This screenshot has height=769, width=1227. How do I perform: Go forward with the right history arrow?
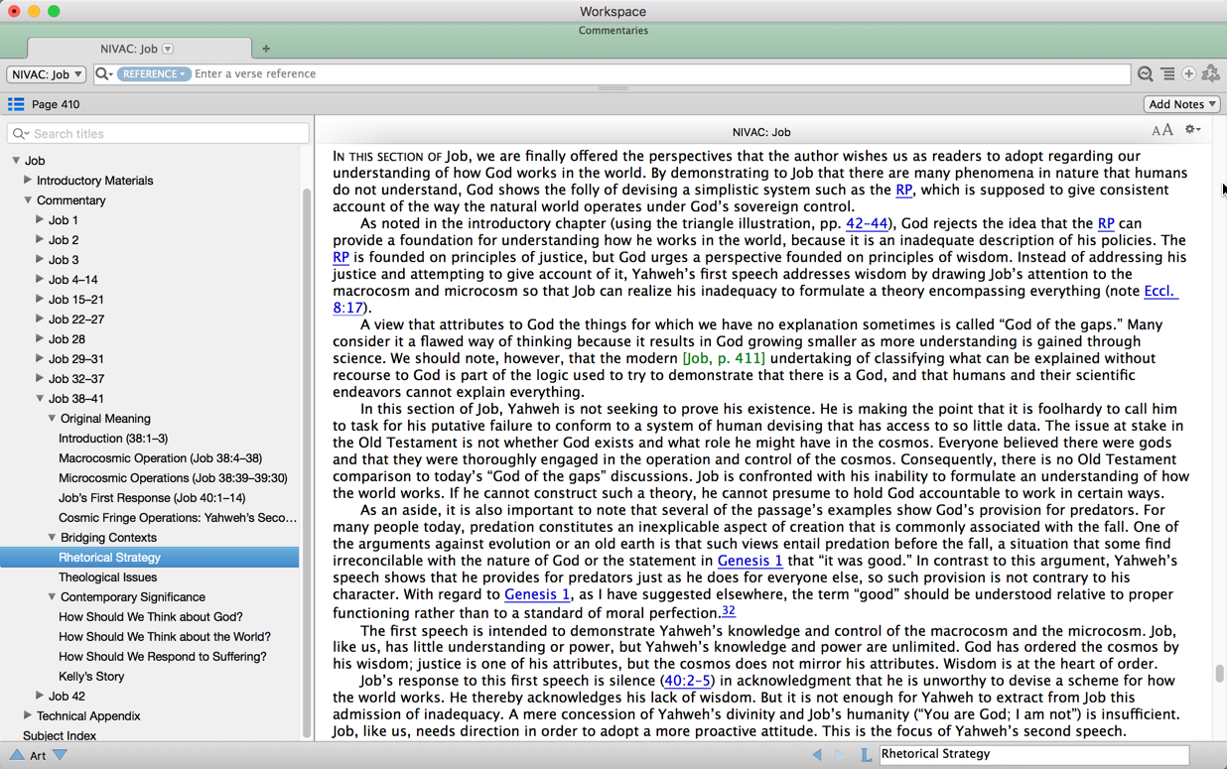[839, 755]
